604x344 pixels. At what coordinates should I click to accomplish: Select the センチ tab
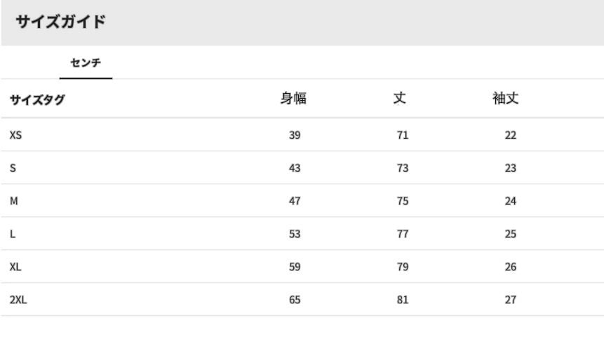pos(86,63)
